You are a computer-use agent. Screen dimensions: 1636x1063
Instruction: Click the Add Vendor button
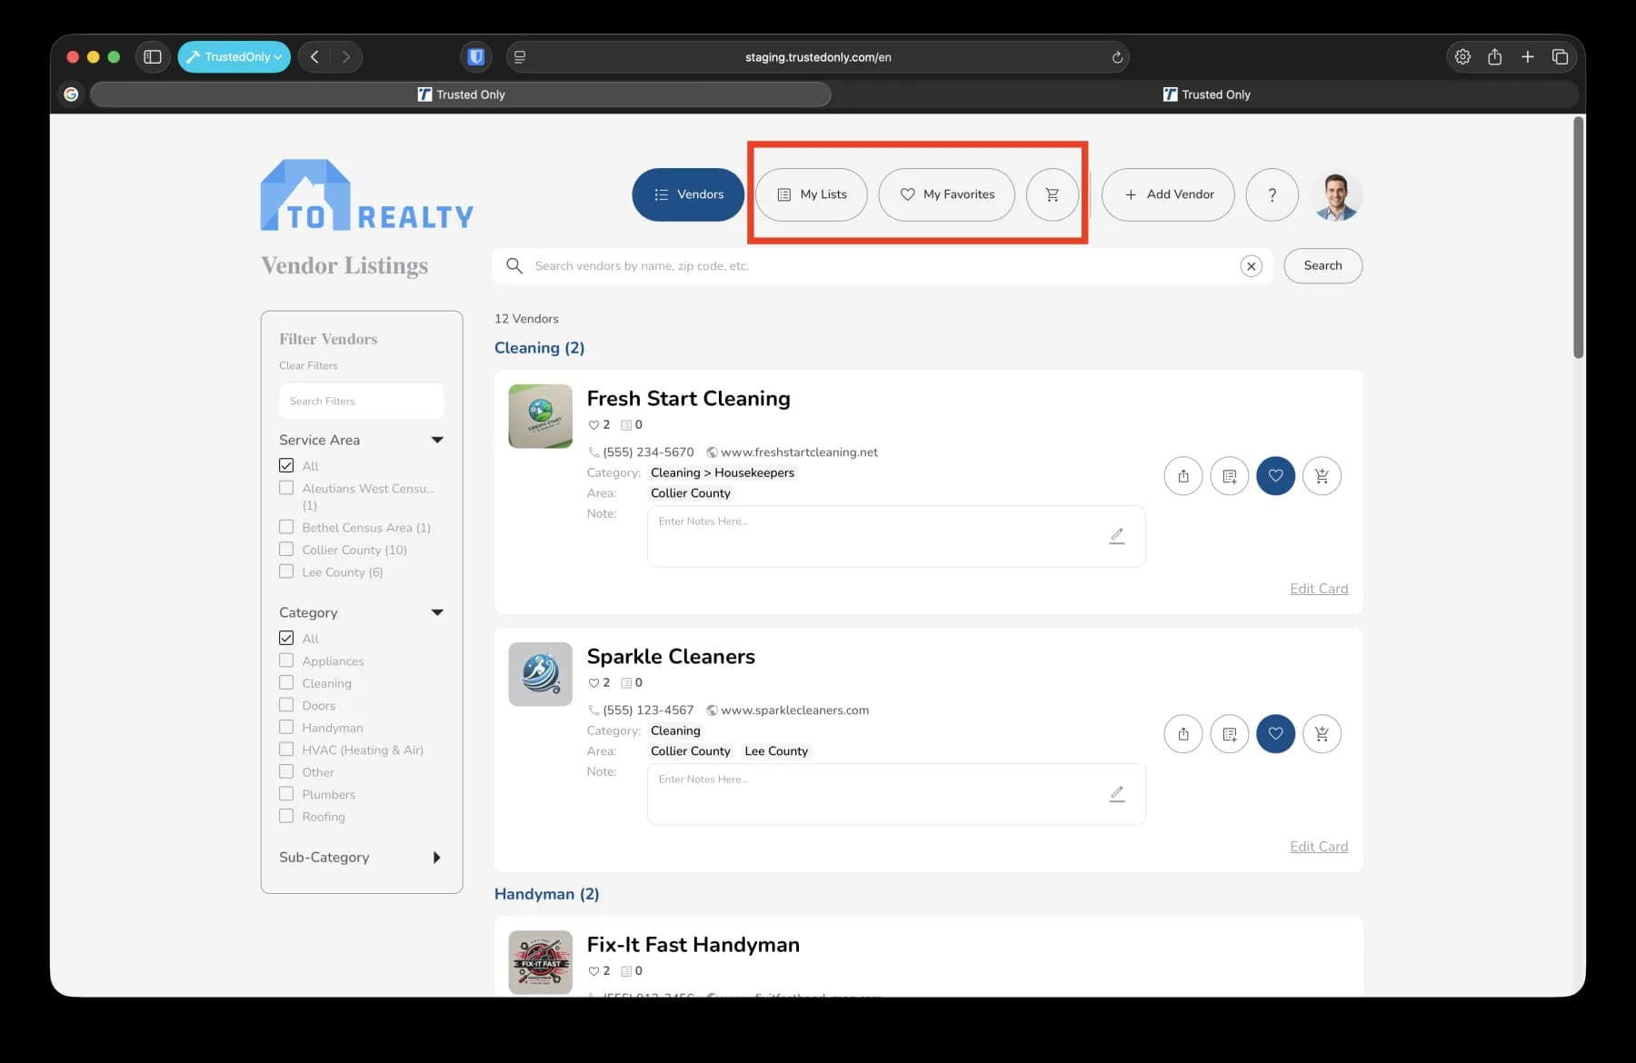click(1168, 194)
